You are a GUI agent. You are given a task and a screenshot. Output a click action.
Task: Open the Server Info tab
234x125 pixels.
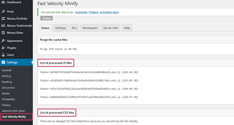coord(111,28)
